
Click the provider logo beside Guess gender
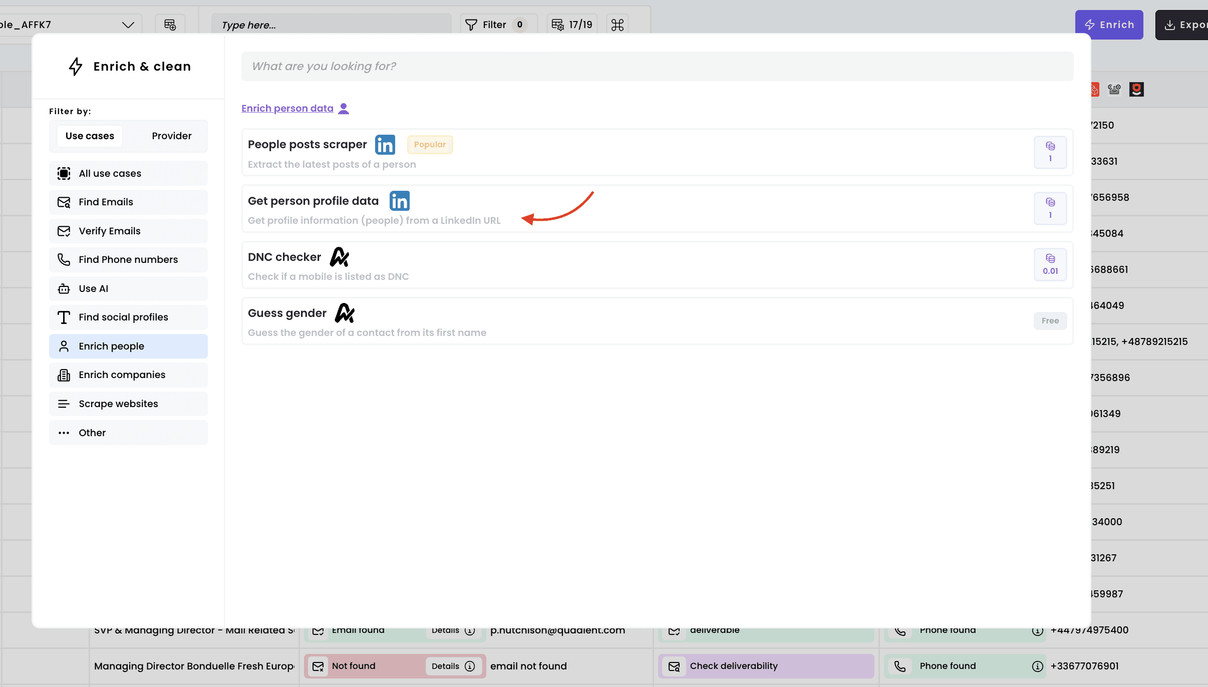click(x=345, y=313)
